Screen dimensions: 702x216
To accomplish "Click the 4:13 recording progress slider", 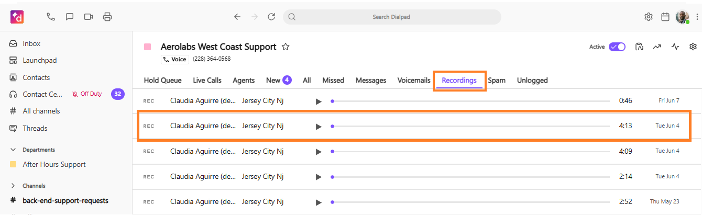I will (470, 126).
